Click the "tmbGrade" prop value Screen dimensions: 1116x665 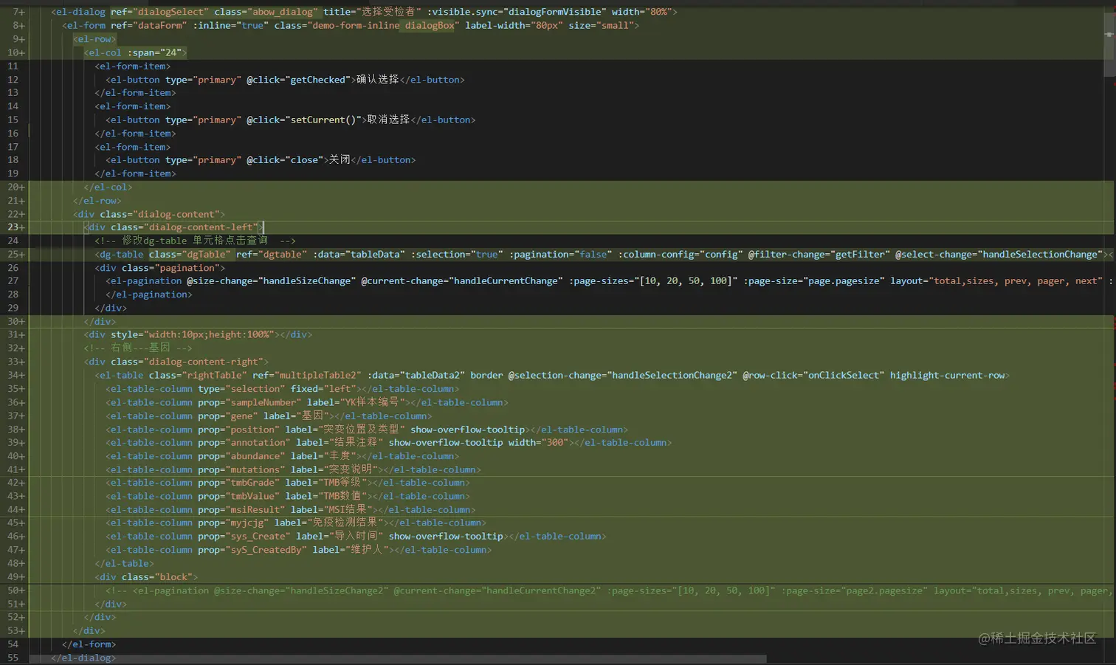coord(252,483)
